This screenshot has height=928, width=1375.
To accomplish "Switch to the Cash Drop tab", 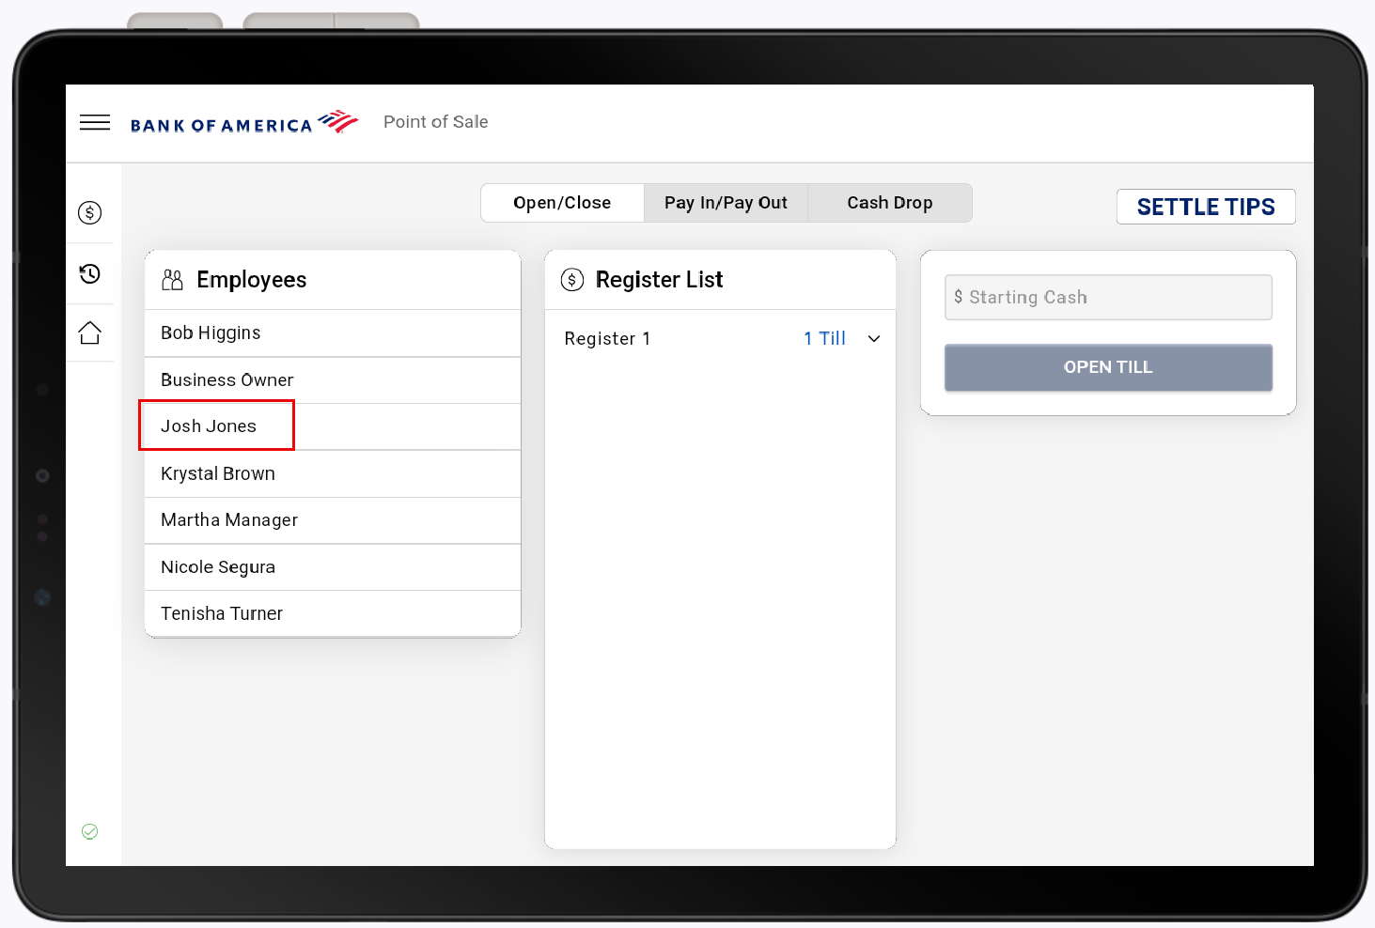I will 889,202.
